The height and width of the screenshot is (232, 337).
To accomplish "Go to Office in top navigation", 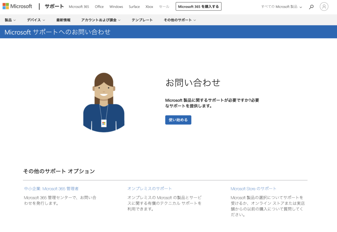I will [99, 7].
